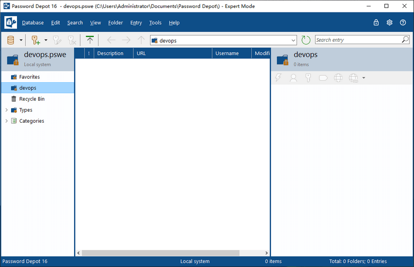Expand the Types tree node

point(6,110)
